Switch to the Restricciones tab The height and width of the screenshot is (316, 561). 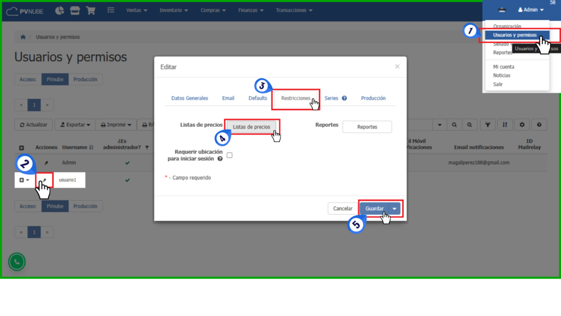pyautogui.click(x=296, y=98)
